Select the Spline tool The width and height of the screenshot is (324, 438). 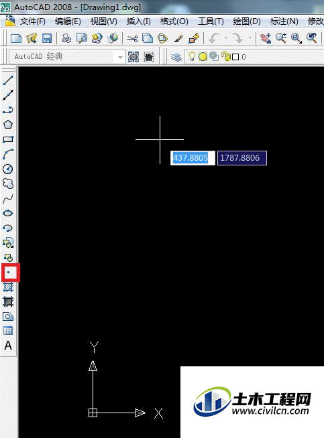8,199
